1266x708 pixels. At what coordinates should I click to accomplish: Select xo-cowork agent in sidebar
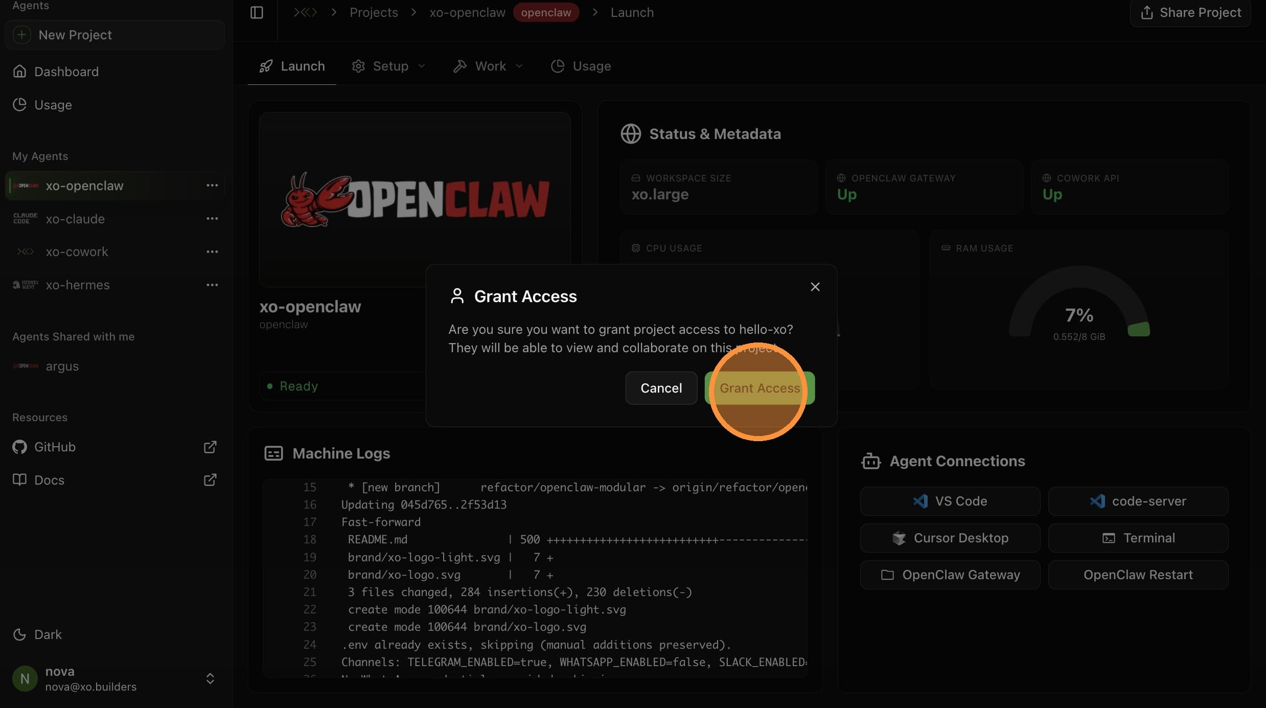point(114,252)
